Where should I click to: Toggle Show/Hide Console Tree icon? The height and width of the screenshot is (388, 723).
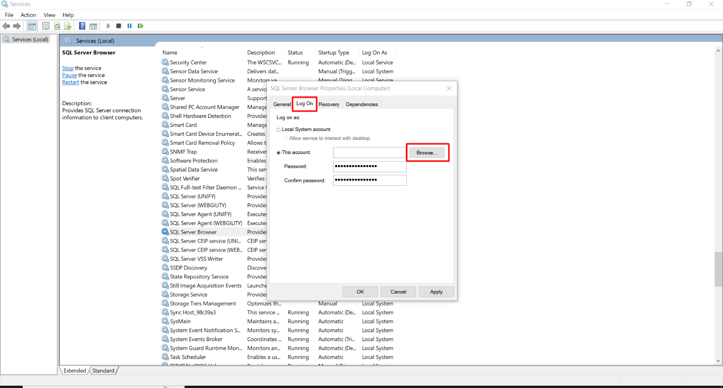coord(32,26)
